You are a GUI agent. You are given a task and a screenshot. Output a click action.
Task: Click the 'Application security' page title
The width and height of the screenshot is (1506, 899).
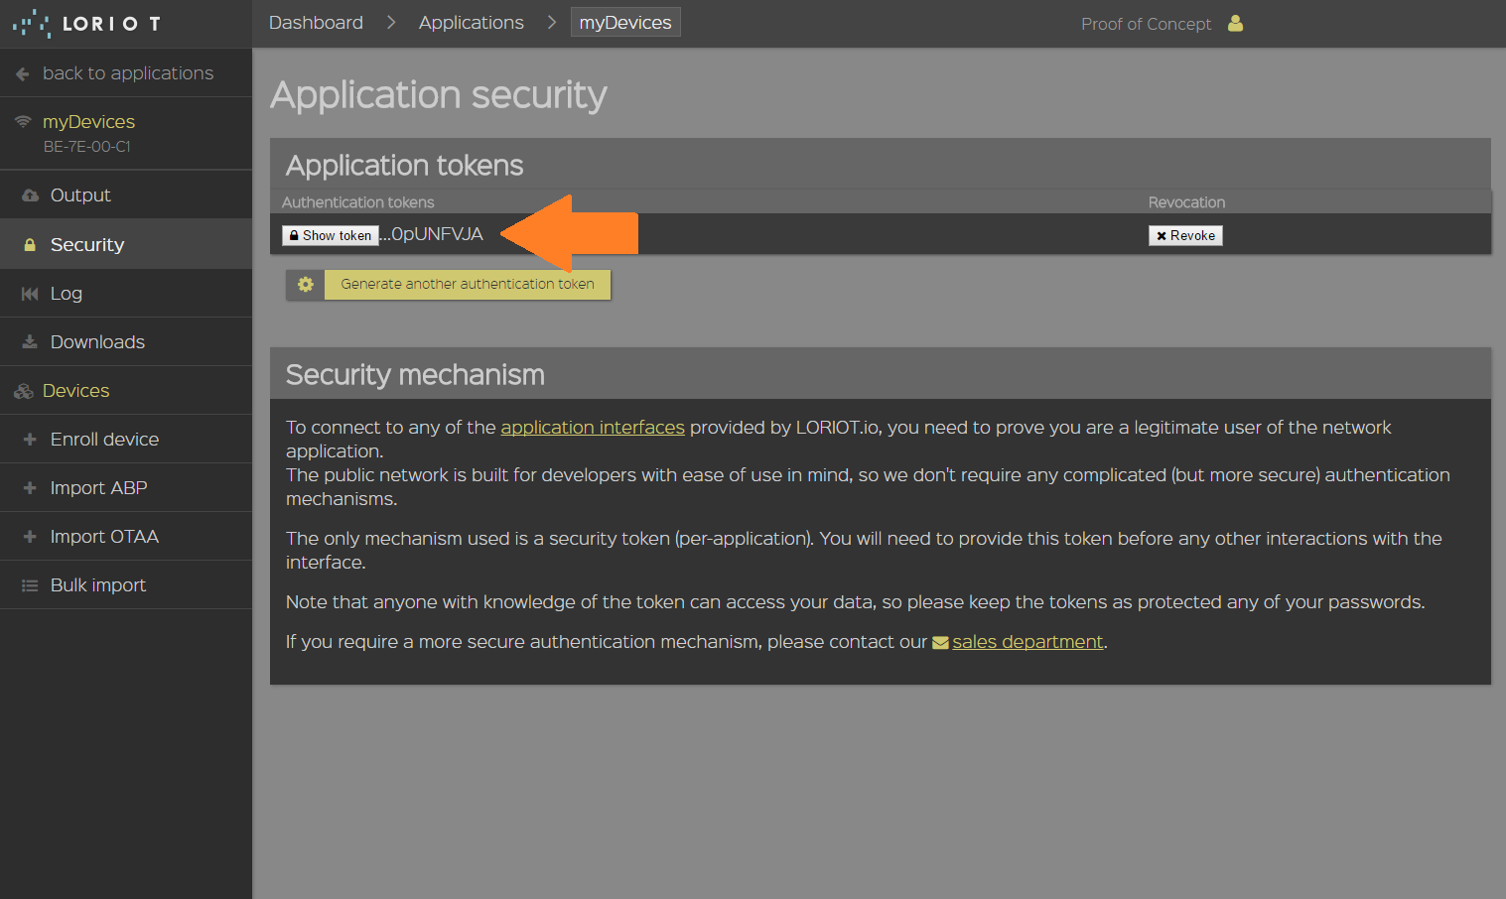point(439,95)
